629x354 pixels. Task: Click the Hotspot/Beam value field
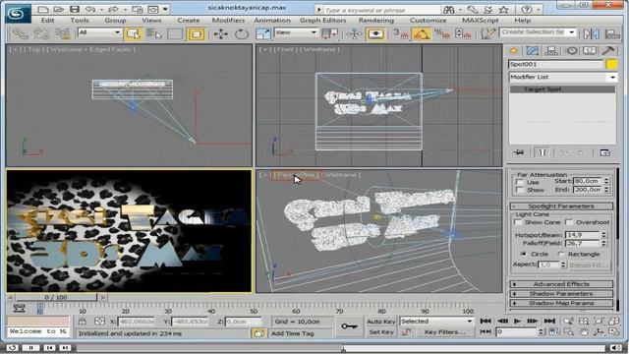point(583,235)
